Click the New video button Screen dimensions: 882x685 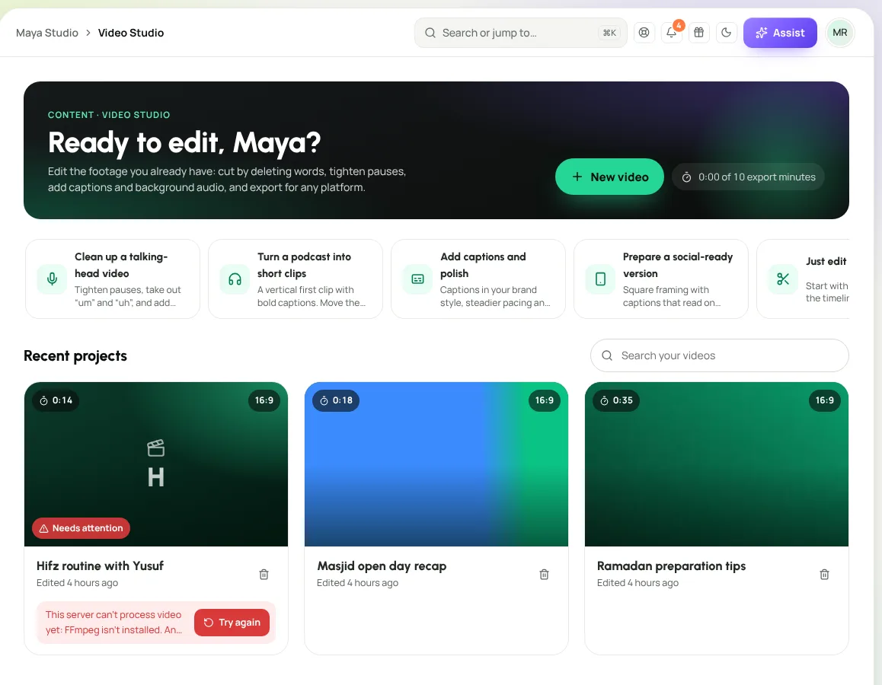point(609,177)
